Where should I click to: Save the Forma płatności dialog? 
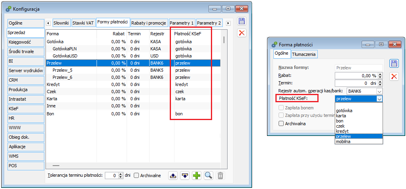[x=394, y=63]
